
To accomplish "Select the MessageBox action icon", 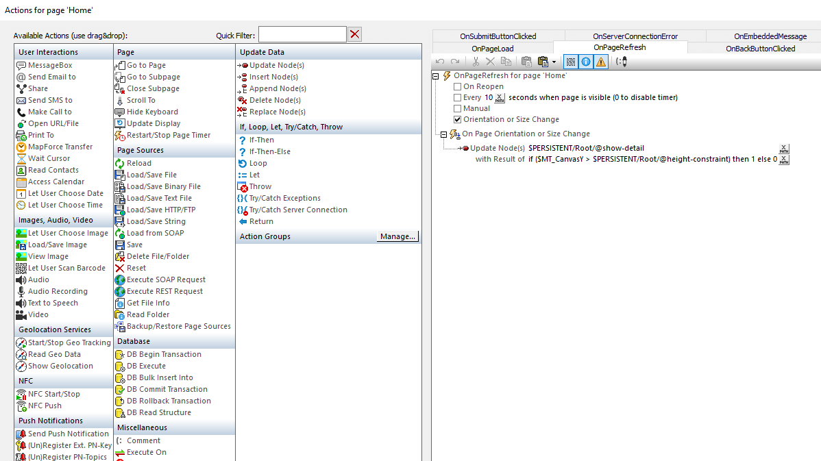I will [21, 65].
